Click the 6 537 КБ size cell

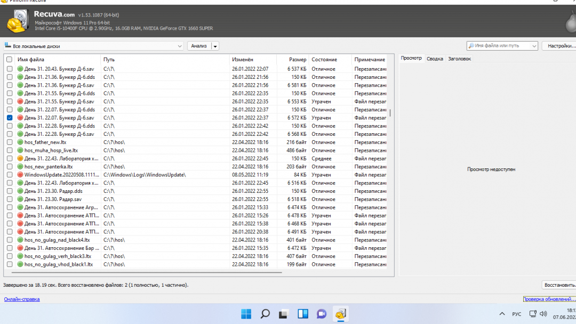tap(297, 69)
